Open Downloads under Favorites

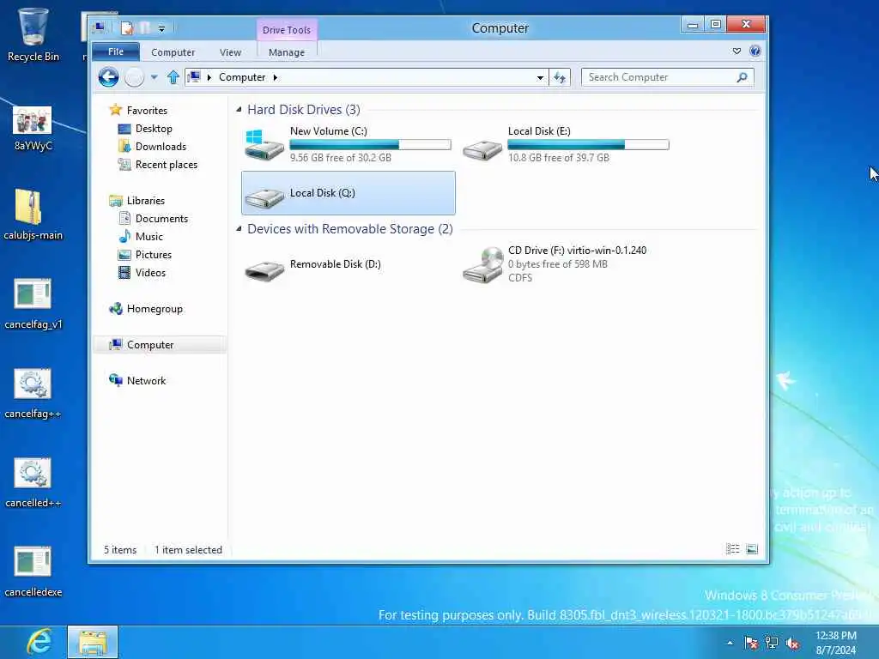coord(161,146)
